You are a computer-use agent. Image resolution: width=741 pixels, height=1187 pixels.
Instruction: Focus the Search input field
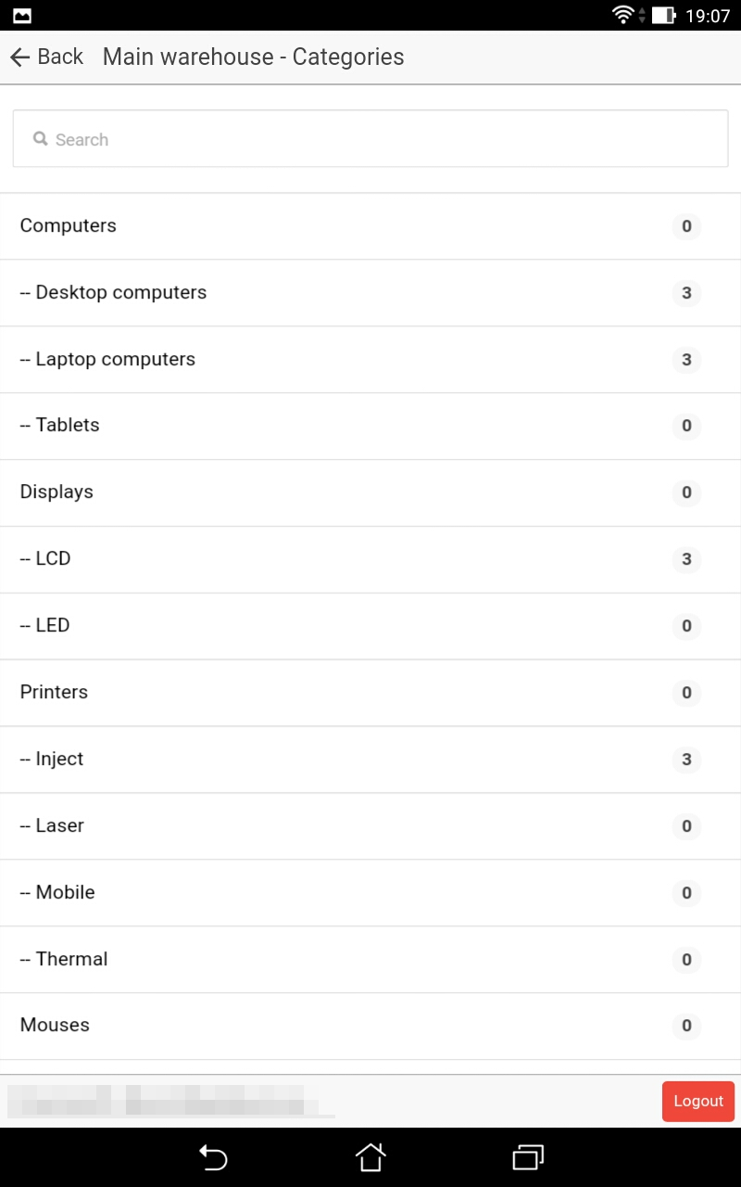pos(370,139)
